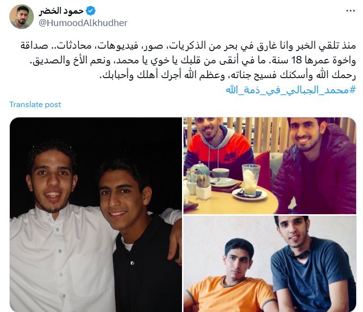
Task: Open the bottom-right photo against pale wall
Action: (x=270, y=264)
